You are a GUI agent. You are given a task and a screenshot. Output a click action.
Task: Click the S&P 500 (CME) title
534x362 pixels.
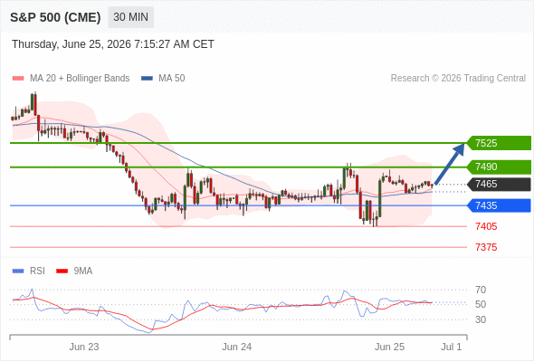[55, 17]
